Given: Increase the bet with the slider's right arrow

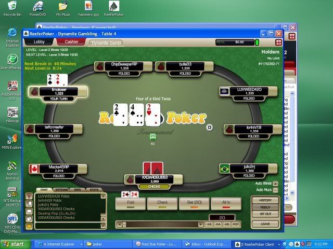Looking at the screenshot, I should [x=200, y=225].
